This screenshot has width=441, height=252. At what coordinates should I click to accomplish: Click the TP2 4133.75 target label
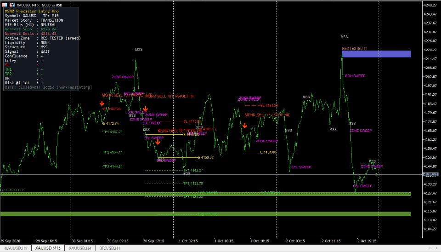(193, 183)
